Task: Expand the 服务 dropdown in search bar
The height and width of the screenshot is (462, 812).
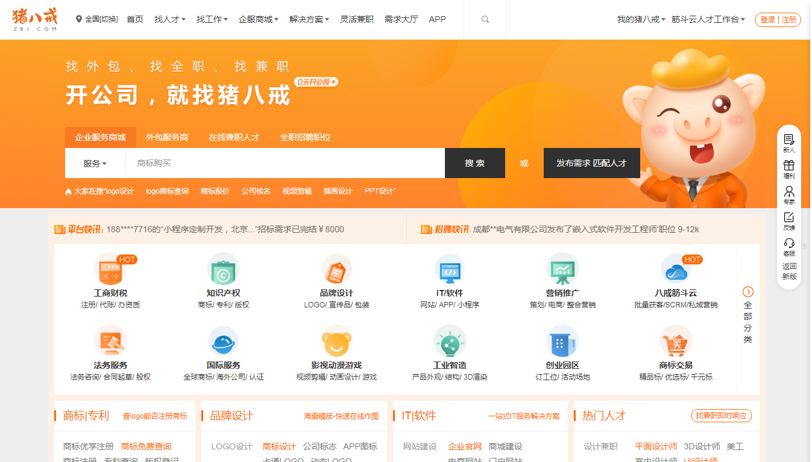Action: [95, 163]
